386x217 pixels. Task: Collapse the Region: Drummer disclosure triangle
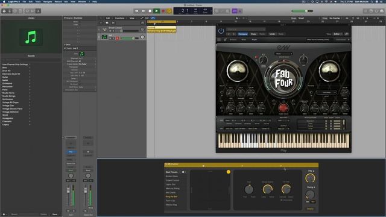click(65, 18)
